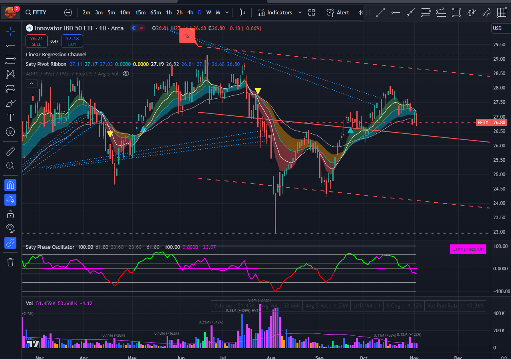Click the yellow triangle marker near late July
The height and width of the screenshot is (359, 511).
258,91
